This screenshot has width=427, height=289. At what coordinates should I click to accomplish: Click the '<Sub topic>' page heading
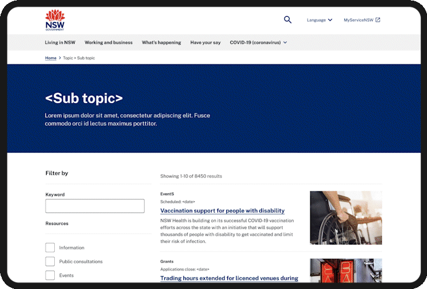point(84,98)
